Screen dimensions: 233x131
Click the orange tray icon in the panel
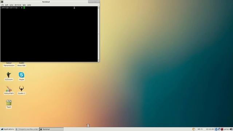coord(194,129)
